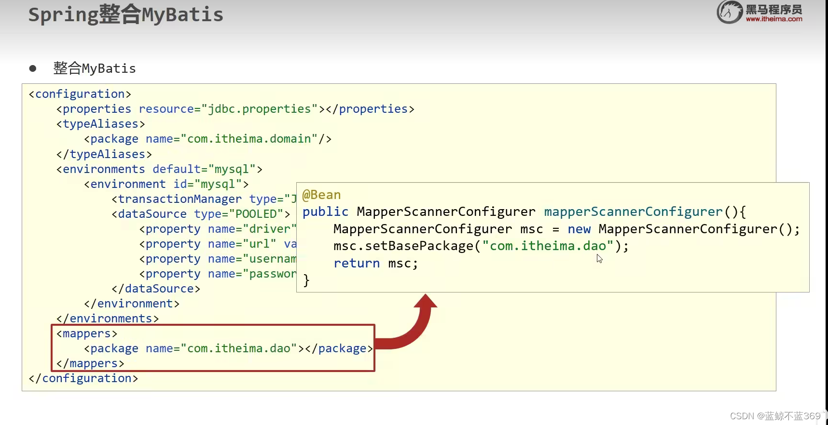The height and width of the screenshot is (425, 828).
Task: Select the public MapperScannerConfigurer method signature line
Action: 524,212
